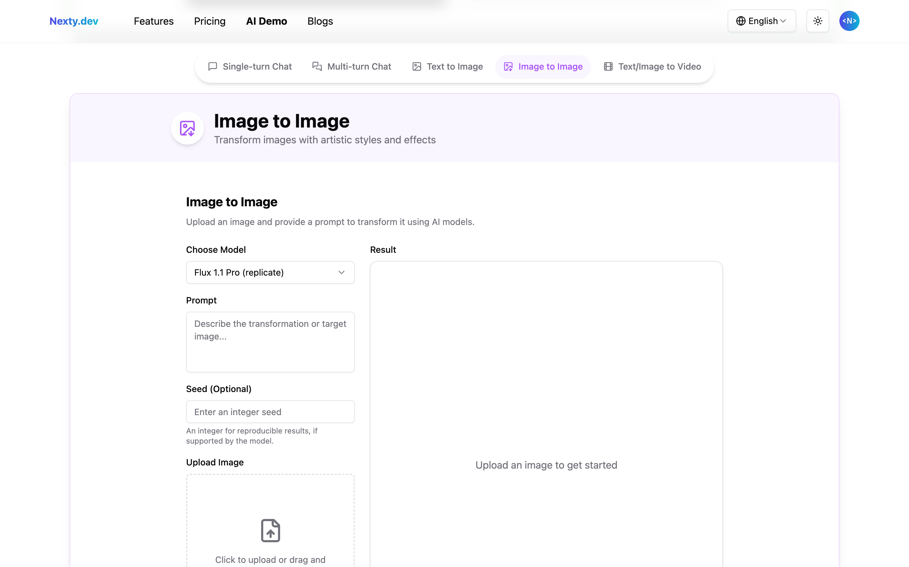Click the 'Seed (Optional)' label
The height and width of the screenshot is (567, 909).
(219, 389)
